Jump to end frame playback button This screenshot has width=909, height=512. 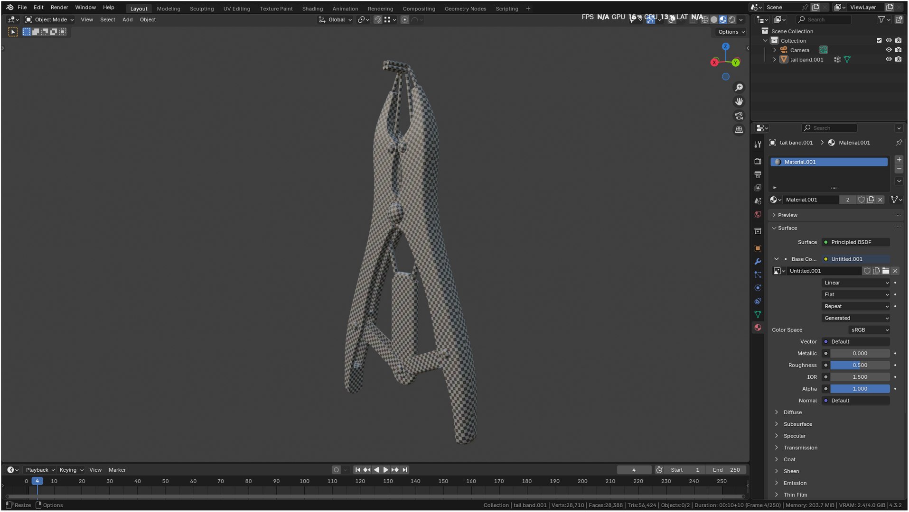(405, 470)
